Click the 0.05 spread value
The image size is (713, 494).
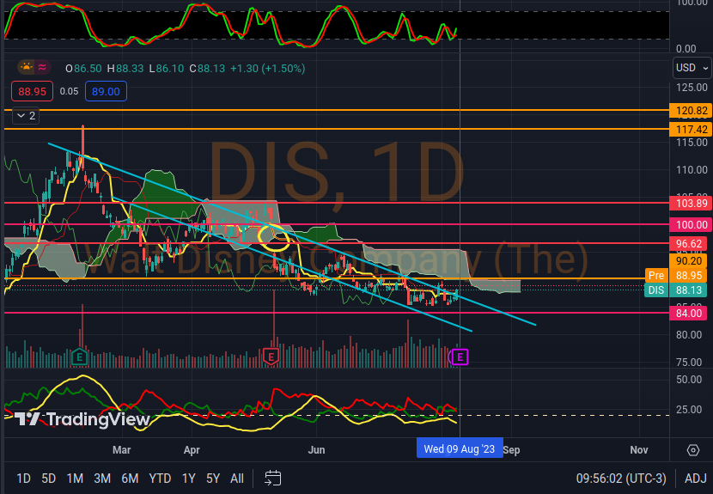[x=69, y=91]
